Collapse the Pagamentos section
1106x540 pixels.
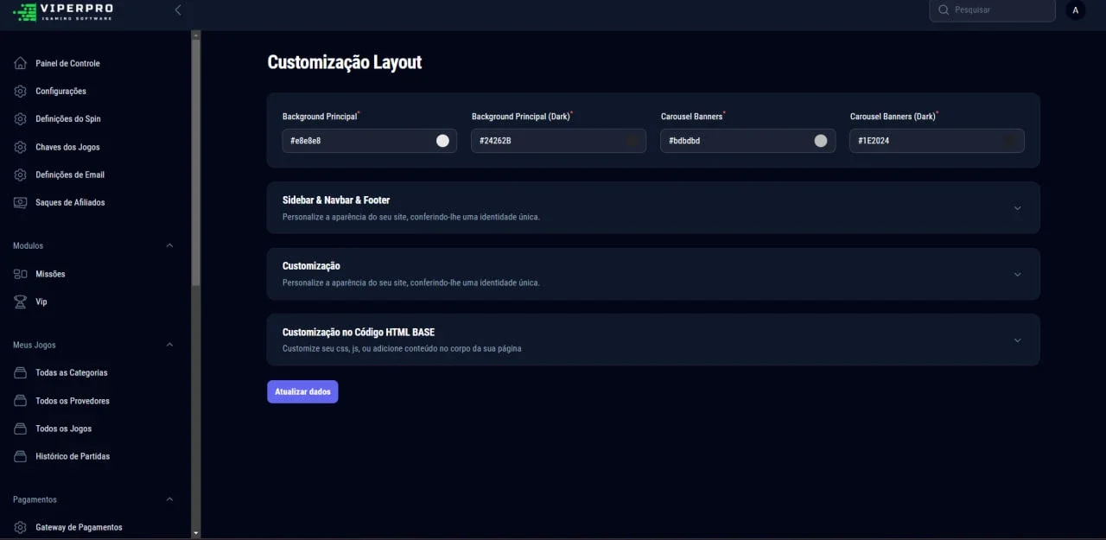(169, 499)
